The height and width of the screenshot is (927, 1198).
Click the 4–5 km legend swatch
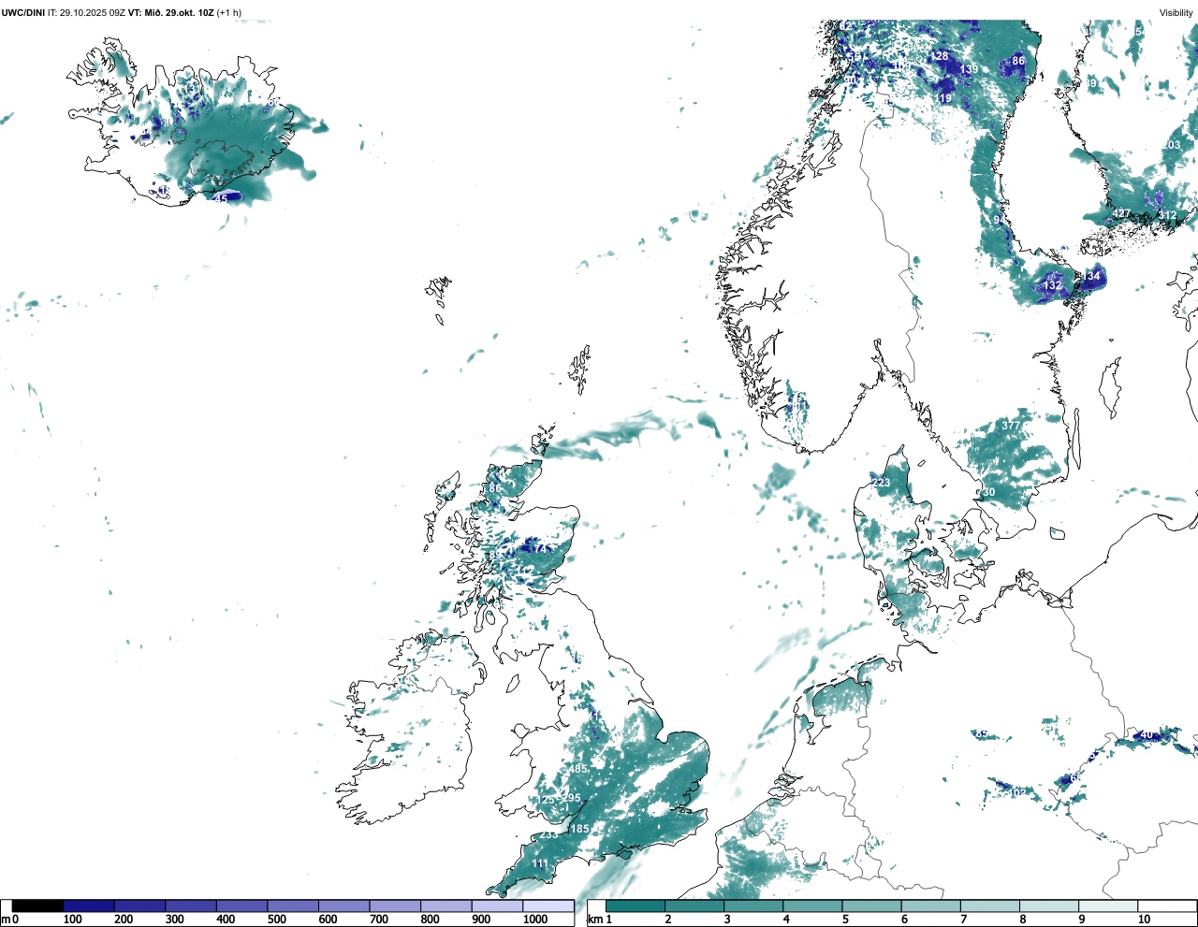click(x=812, y=906)
